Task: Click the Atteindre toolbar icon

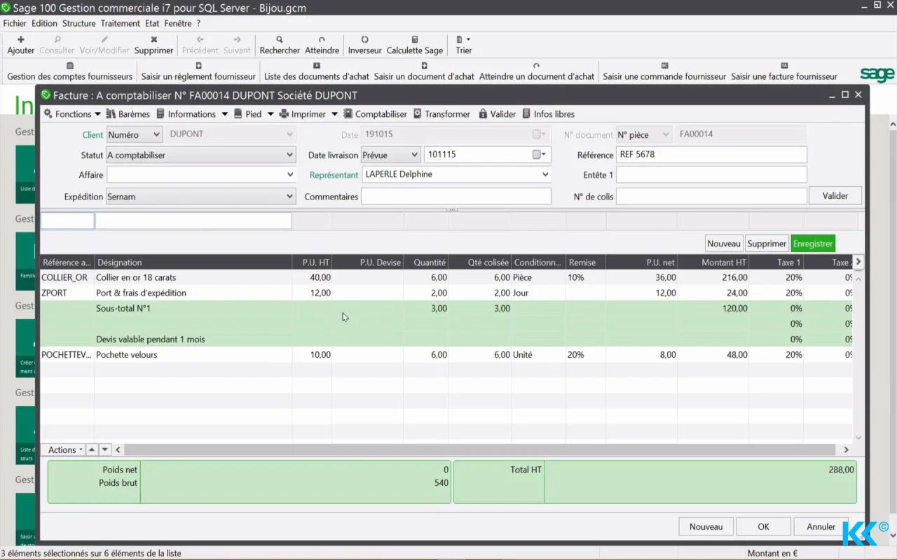Action: click(322, 45)
